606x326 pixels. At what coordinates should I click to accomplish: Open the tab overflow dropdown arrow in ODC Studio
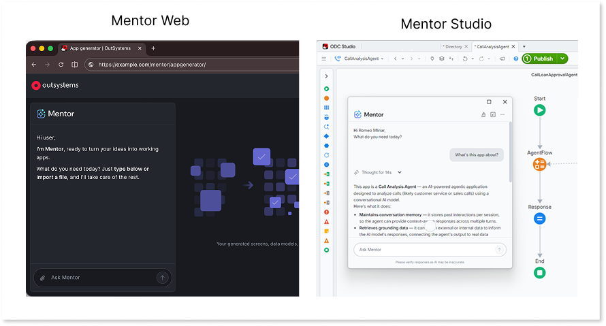[x=524, y=47]
